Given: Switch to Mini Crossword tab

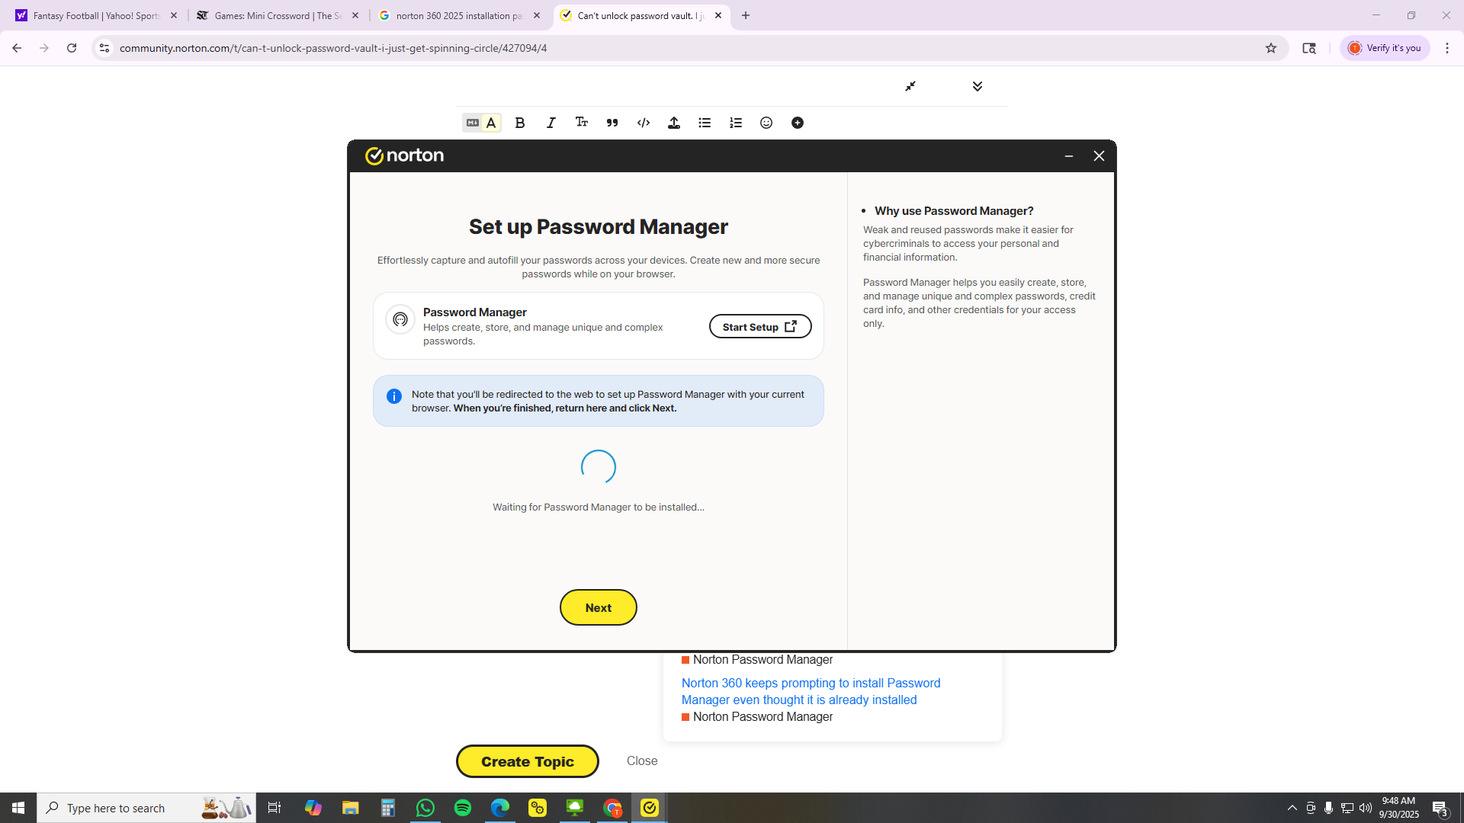Looking at the screenshot, I should pyautogui.click(x=277, y=15).
